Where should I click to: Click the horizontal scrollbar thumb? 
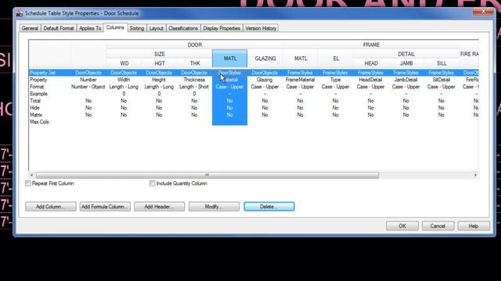pos(207,175)
